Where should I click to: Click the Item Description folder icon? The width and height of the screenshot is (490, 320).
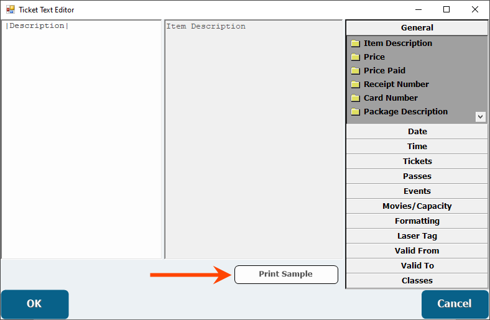click(x=355, y=43)
